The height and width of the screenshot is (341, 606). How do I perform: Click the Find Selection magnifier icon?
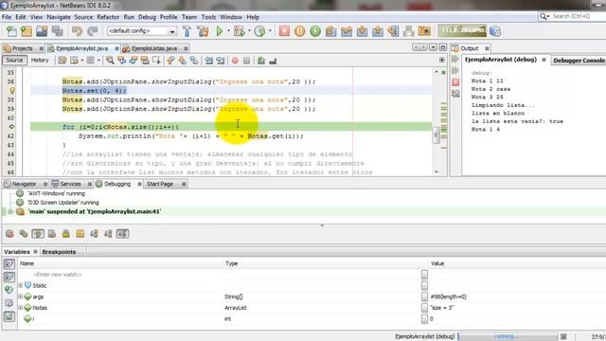pos(110,61)
